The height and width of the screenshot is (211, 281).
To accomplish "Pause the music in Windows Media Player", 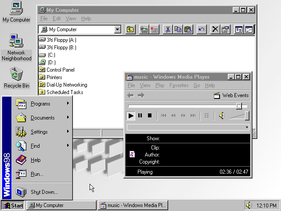I will pos(140,116).
